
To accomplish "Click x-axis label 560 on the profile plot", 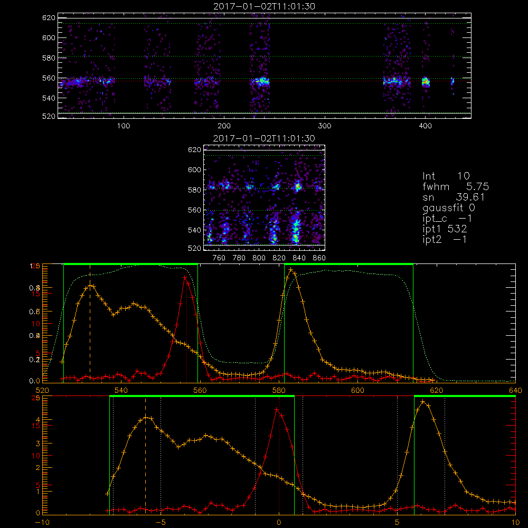I will tap(200, 390).
